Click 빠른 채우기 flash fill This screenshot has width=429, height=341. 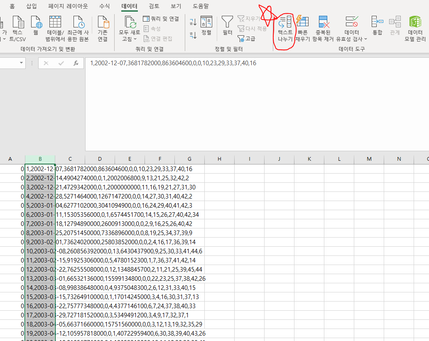tap(302, 29)
